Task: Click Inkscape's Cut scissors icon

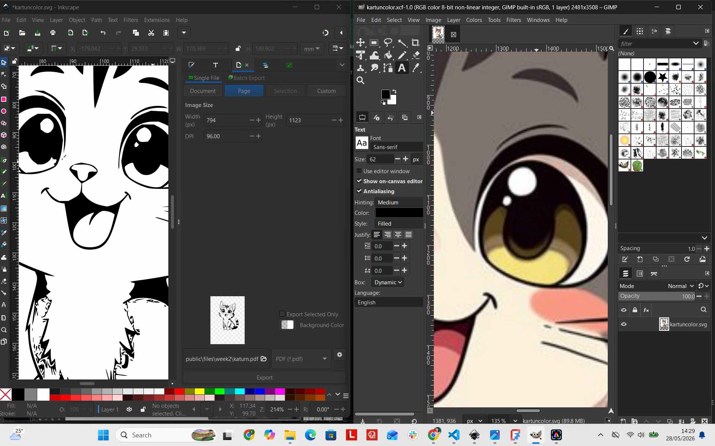Action: click(x=151, y=33)
